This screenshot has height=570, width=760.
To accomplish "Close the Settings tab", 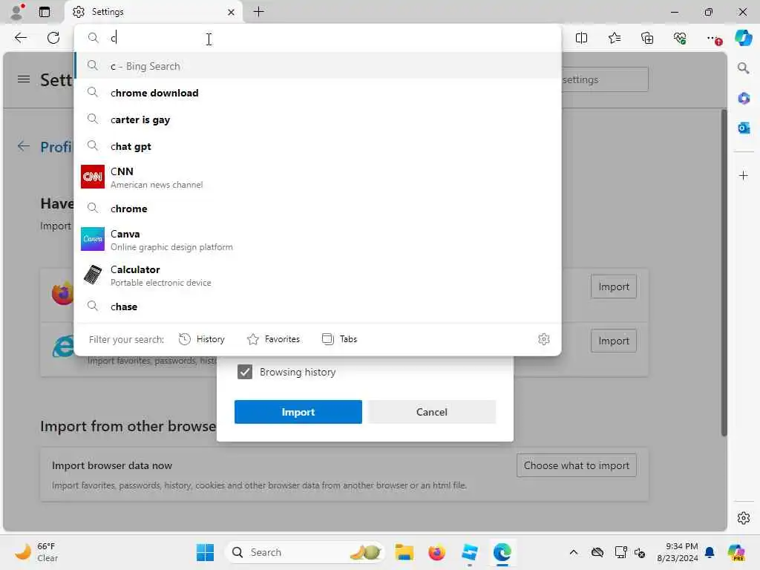I will pos(232,12).
